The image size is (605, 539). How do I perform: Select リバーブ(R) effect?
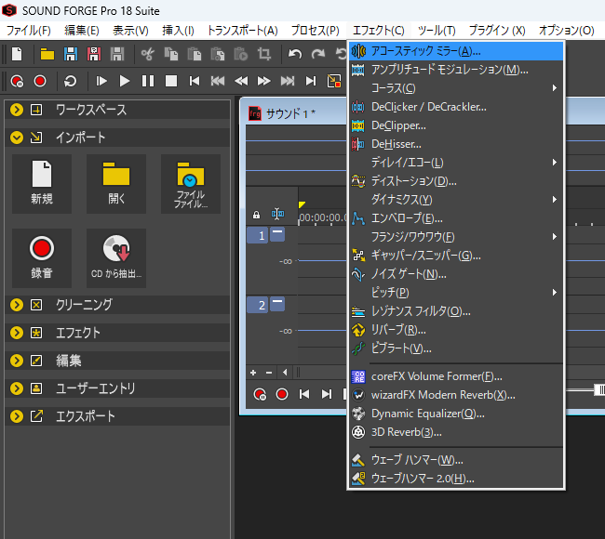456,330
